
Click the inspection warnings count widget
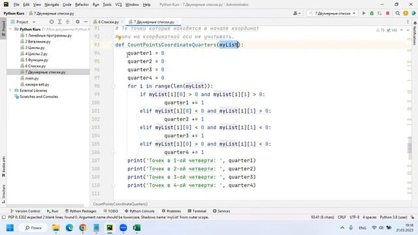(x=387, y=30)
